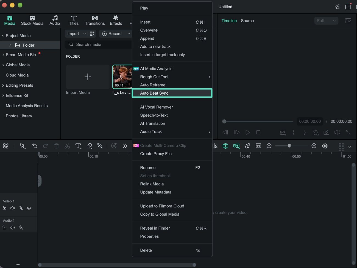Click the scopes waveform icon in preview

pyautogui.click(x=348, y=21)
